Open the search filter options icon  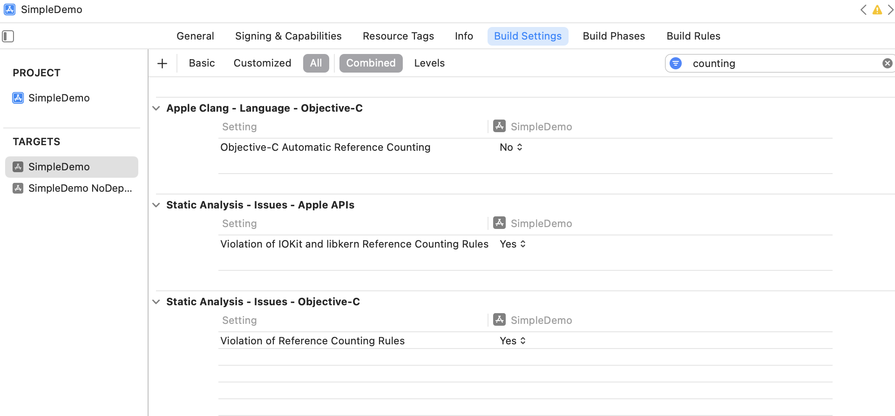676,63
